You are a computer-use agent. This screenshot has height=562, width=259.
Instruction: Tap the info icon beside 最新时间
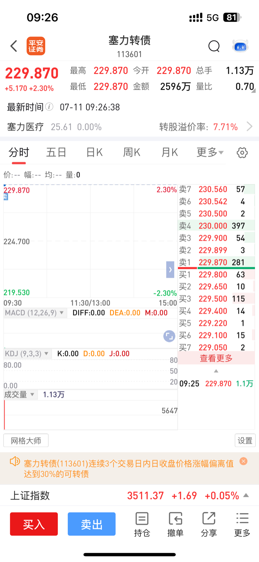(49, 107)
